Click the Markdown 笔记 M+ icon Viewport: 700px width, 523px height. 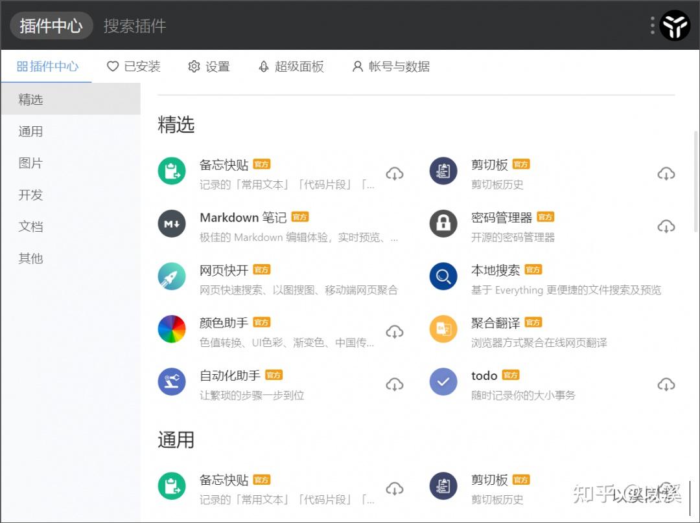(x=171, y=224)
